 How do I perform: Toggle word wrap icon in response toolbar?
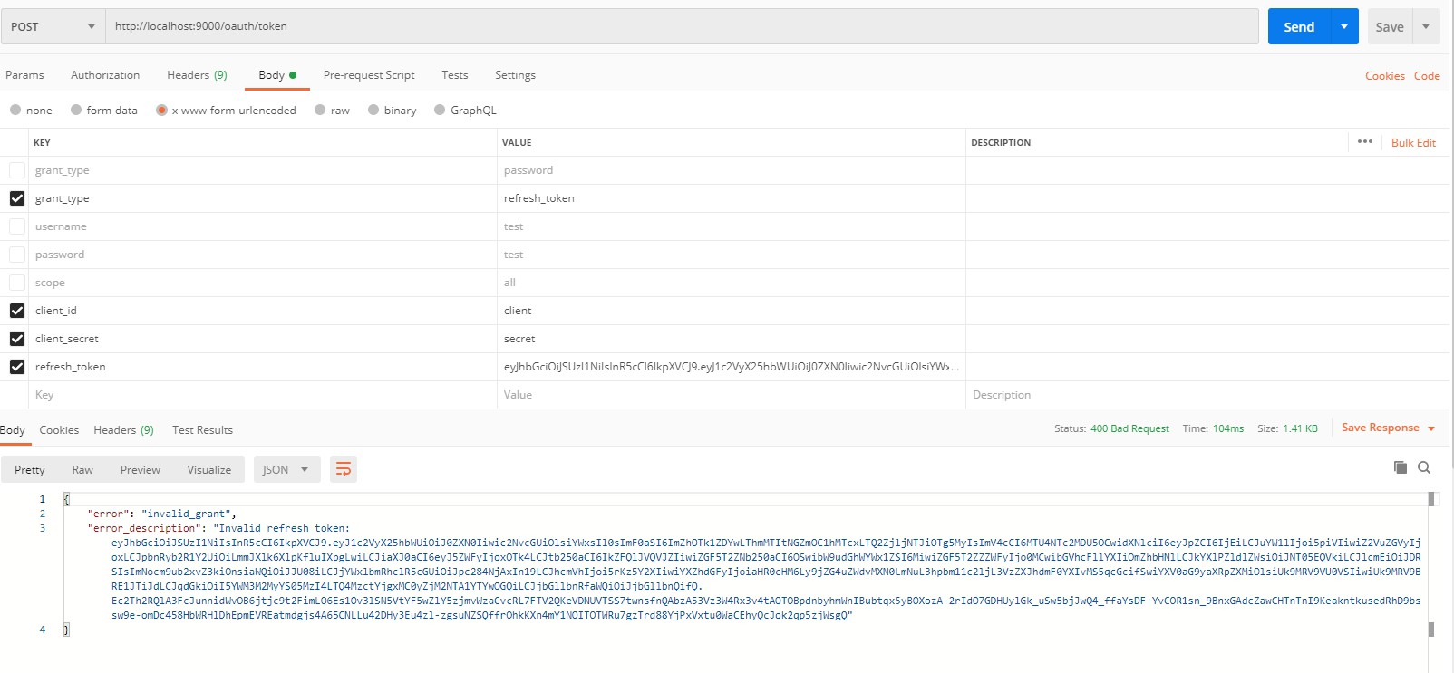click(x=344, y=469)
